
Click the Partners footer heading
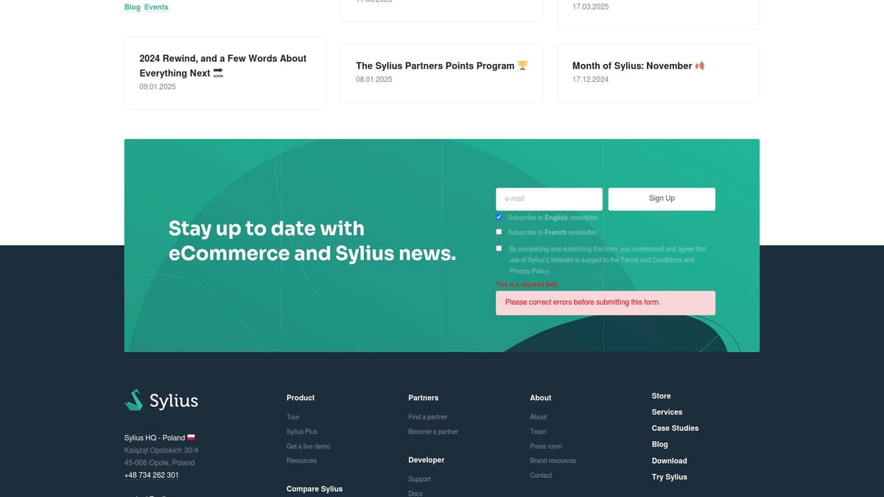click(x=424, y=398)
